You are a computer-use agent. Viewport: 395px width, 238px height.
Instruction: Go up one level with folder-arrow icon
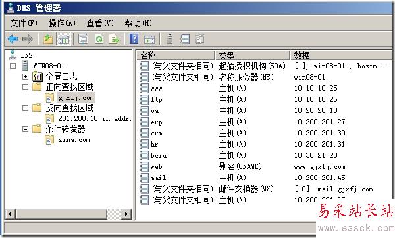pos(48,39)
